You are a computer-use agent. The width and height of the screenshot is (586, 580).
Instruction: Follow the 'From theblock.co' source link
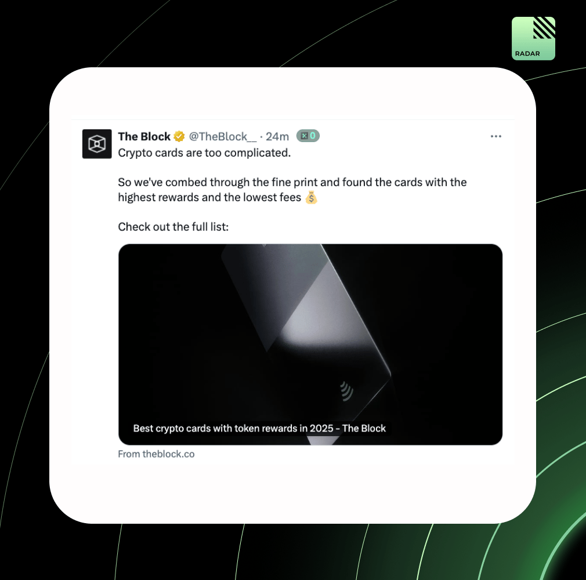(x=156, y=454)
